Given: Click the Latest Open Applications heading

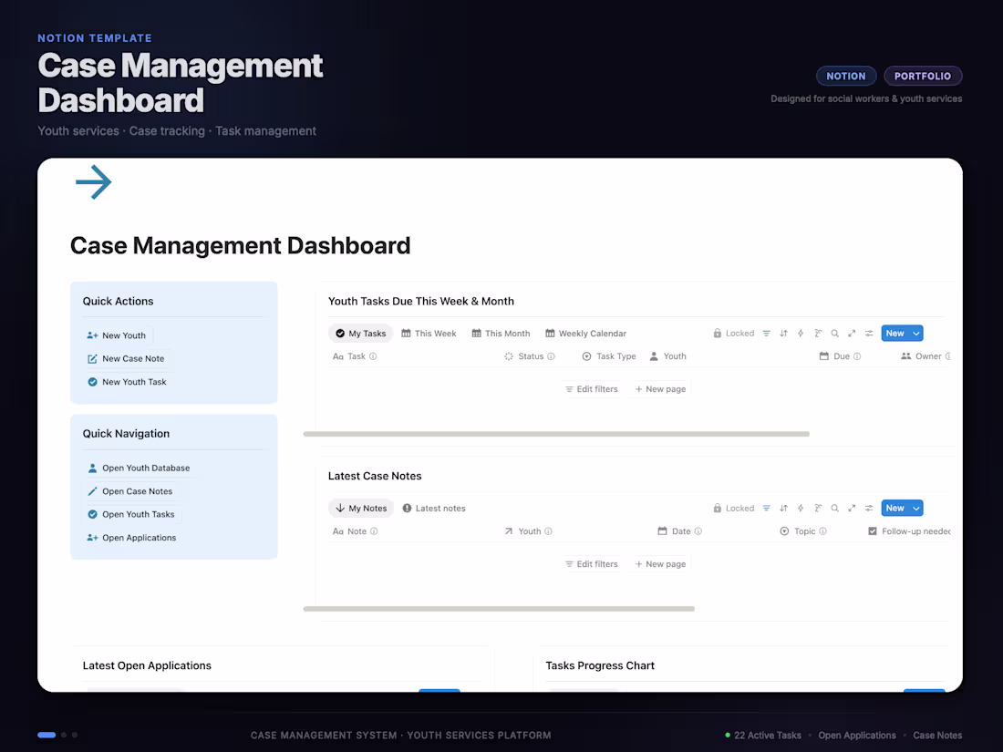Looking at the screenshot, I should pos(147,665).
